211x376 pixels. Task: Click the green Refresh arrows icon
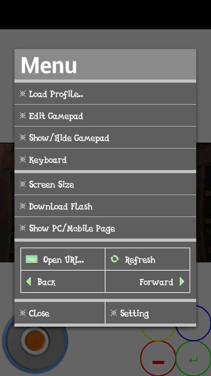[114, 259]
